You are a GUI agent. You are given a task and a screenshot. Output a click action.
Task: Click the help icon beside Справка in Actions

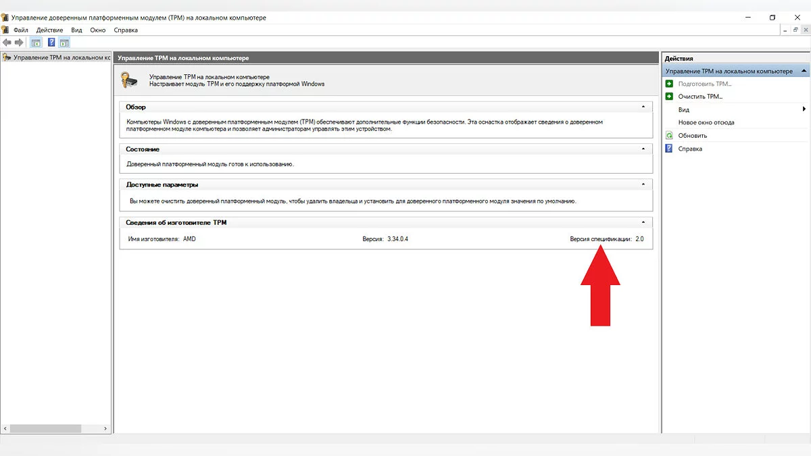[669, 149]
